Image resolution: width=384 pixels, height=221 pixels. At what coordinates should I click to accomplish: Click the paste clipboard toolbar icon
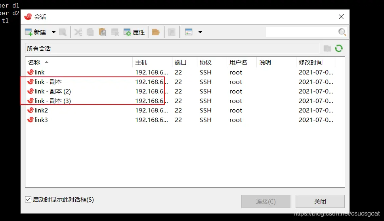pos(102,32)
